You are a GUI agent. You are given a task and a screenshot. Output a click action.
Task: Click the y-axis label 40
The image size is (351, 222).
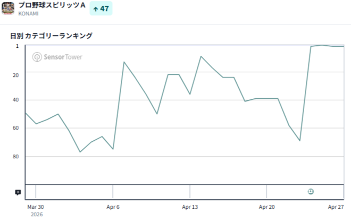pyautogui.click(x=15, y=100)
